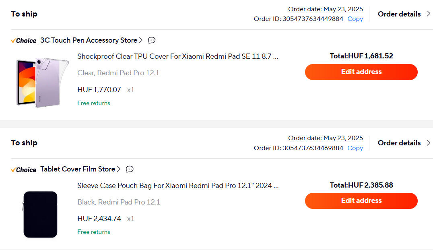Expand the 3C Touch Pen Accessory Store chevron

click(141, 40)
